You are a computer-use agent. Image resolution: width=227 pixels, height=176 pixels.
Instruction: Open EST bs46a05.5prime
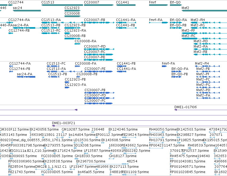pyautogui.click(x=91, y=172)
